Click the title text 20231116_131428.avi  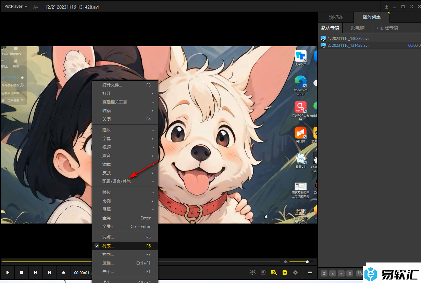(x=78, y=7)
